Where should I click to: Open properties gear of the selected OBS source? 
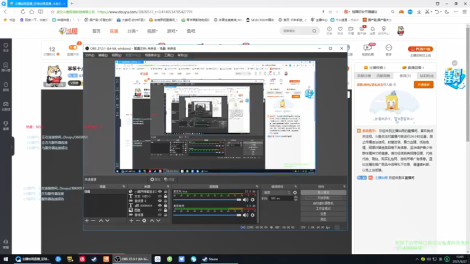click(x=155, y=180)
